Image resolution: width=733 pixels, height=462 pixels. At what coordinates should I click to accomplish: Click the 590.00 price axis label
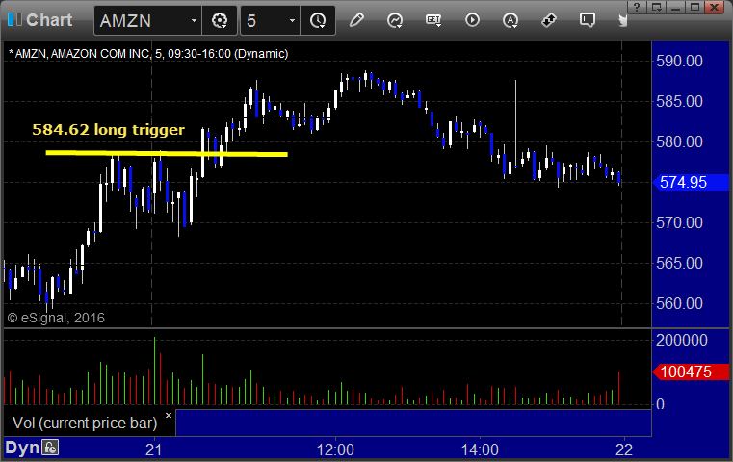pos(679,62)
